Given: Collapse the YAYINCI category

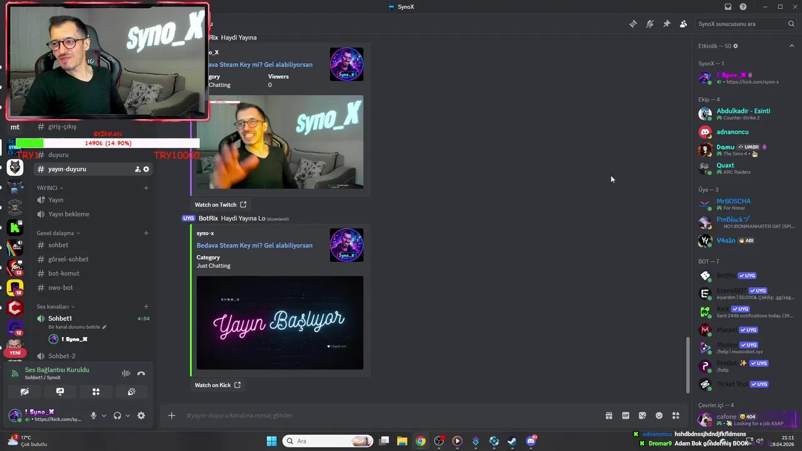Looking at the screenshot, I should [49, 188].
